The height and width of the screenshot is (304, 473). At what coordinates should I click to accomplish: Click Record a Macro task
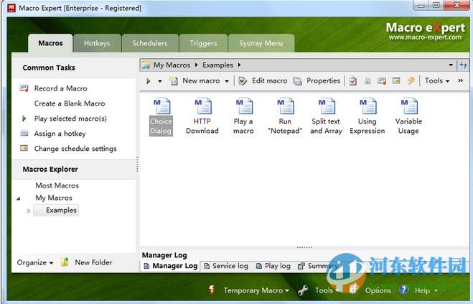(x=60, y=88)
